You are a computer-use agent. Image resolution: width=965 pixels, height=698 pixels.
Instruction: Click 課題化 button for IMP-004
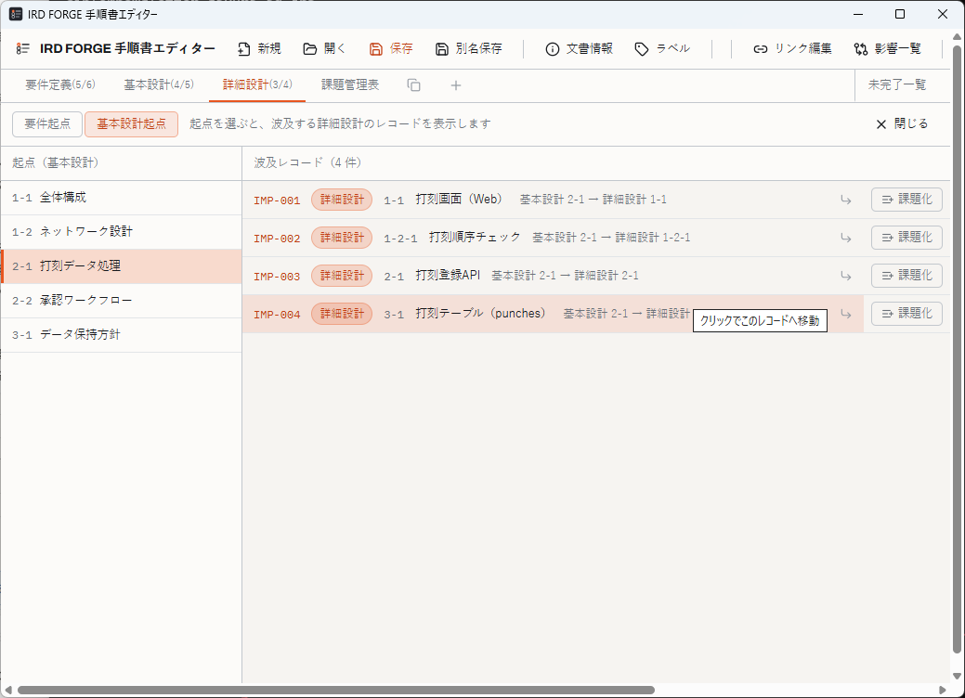(906, 314)
